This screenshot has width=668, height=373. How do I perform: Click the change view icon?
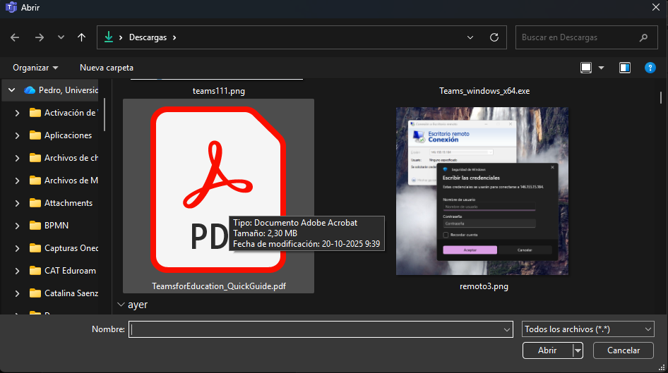click(x=586, y=68)
